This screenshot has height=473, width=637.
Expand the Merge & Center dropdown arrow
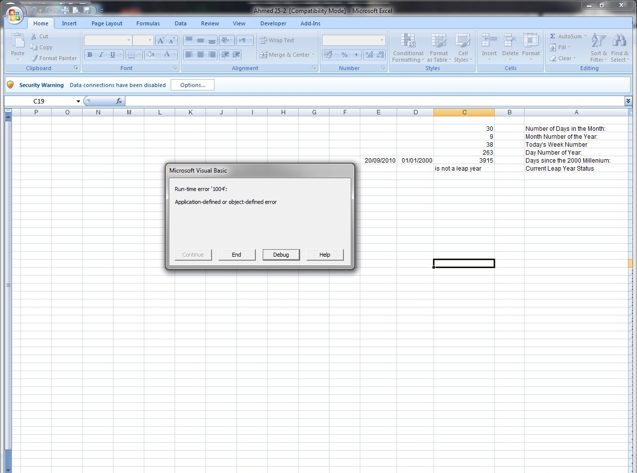(314, 55)
